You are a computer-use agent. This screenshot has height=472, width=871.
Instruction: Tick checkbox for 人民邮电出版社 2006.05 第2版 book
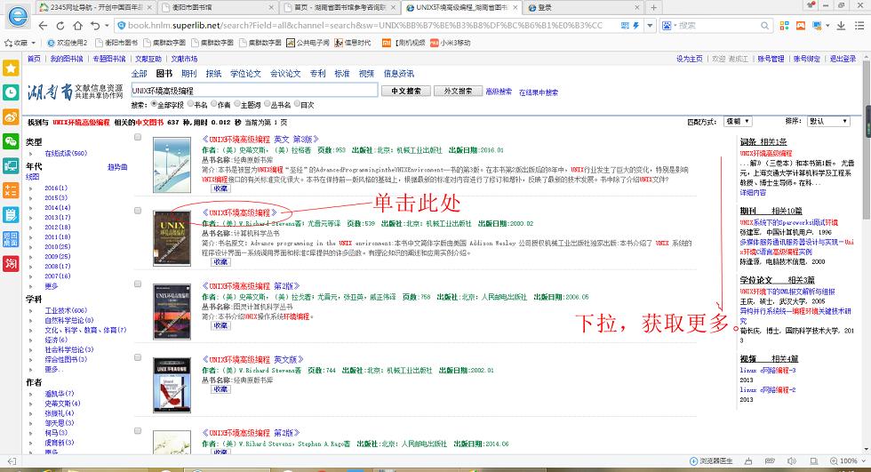click(138, 284)
